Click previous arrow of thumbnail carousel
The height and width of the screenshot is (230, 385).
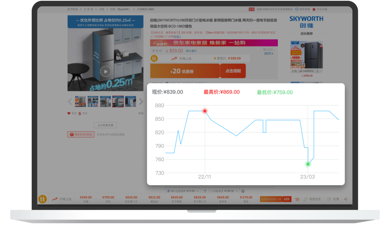coord(70,101)
